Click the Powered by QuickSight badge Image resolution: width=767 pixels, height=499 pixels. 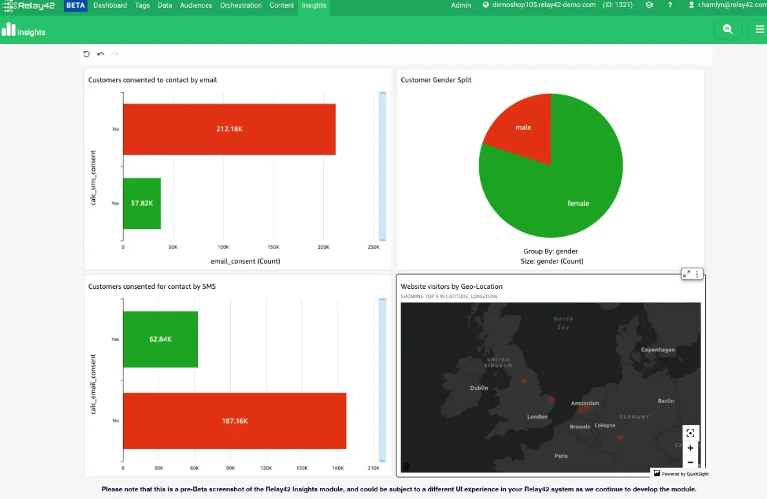tap(681, 473)
